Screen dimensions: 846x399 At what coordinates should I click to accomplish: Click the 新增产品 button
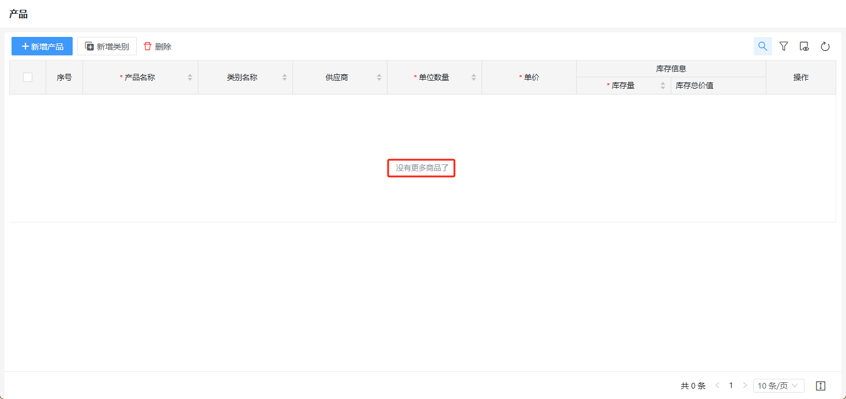click(x=42, y=46)
